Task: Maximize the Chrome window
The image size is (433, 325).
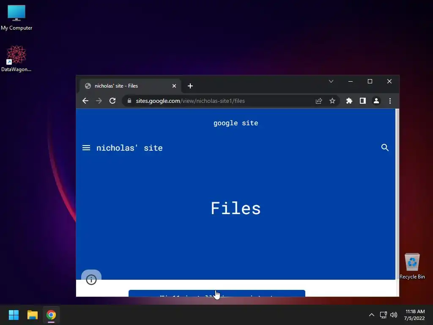Action: 370,81
